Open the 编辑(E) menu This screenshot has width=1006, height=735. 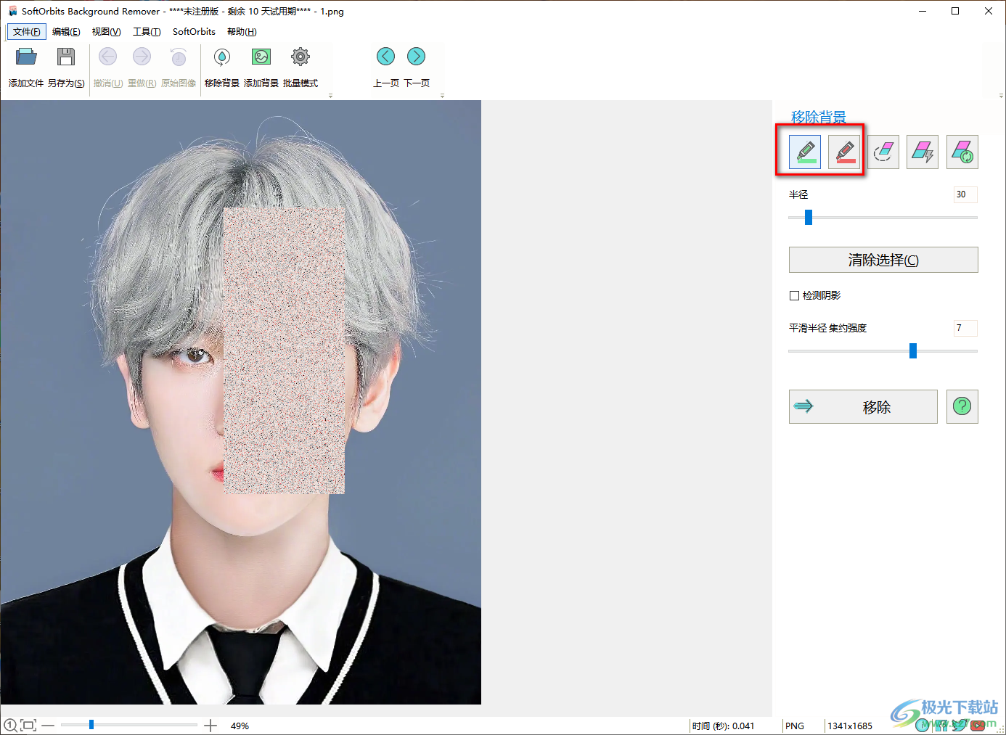pos(66,32)
